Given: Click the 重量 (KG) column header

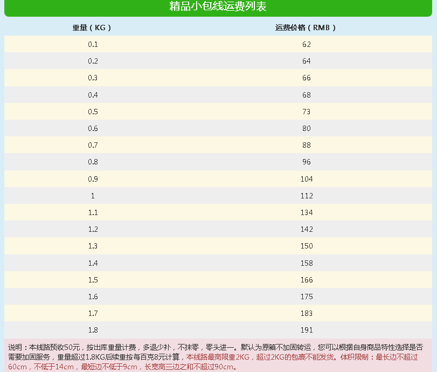Looking at the screenshot, I should pyautogui.click(x=92, y=27).
